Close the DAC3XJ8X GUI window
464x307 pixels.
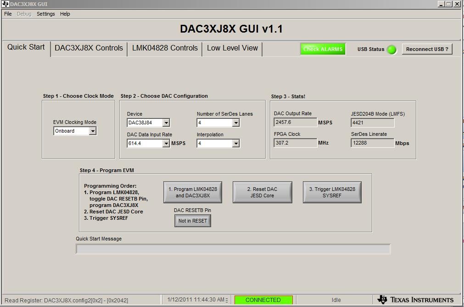457,4
